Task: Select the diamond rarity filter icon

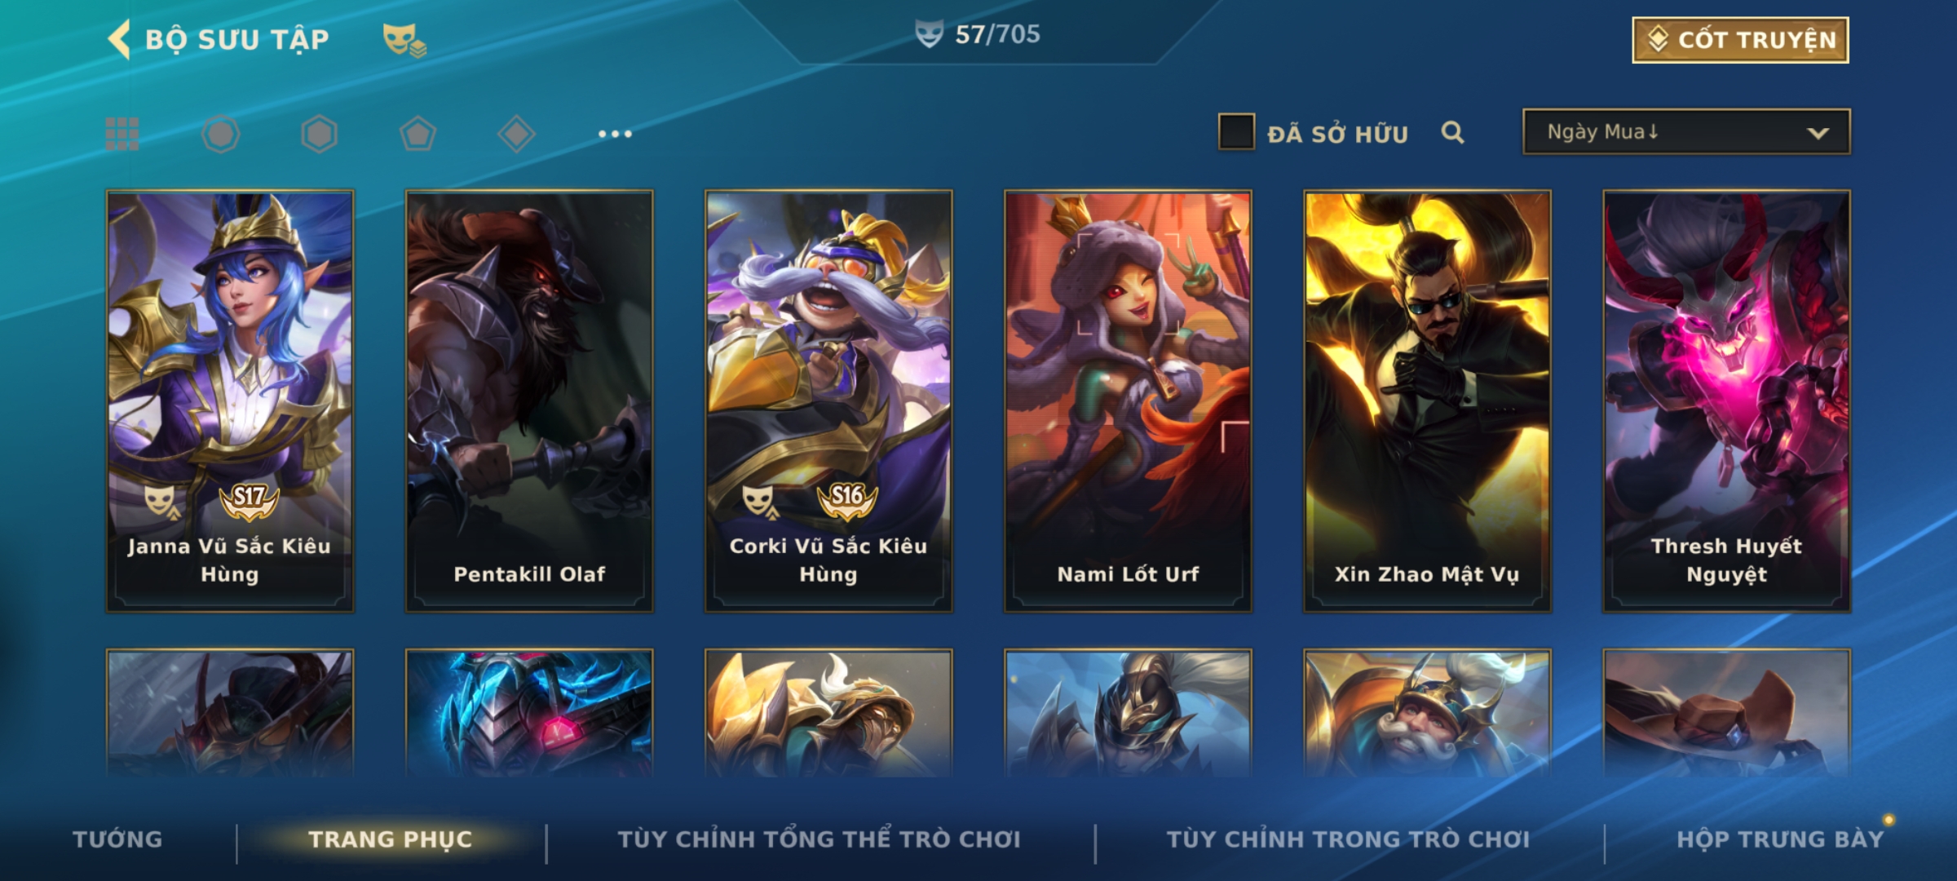Action: 516,134
